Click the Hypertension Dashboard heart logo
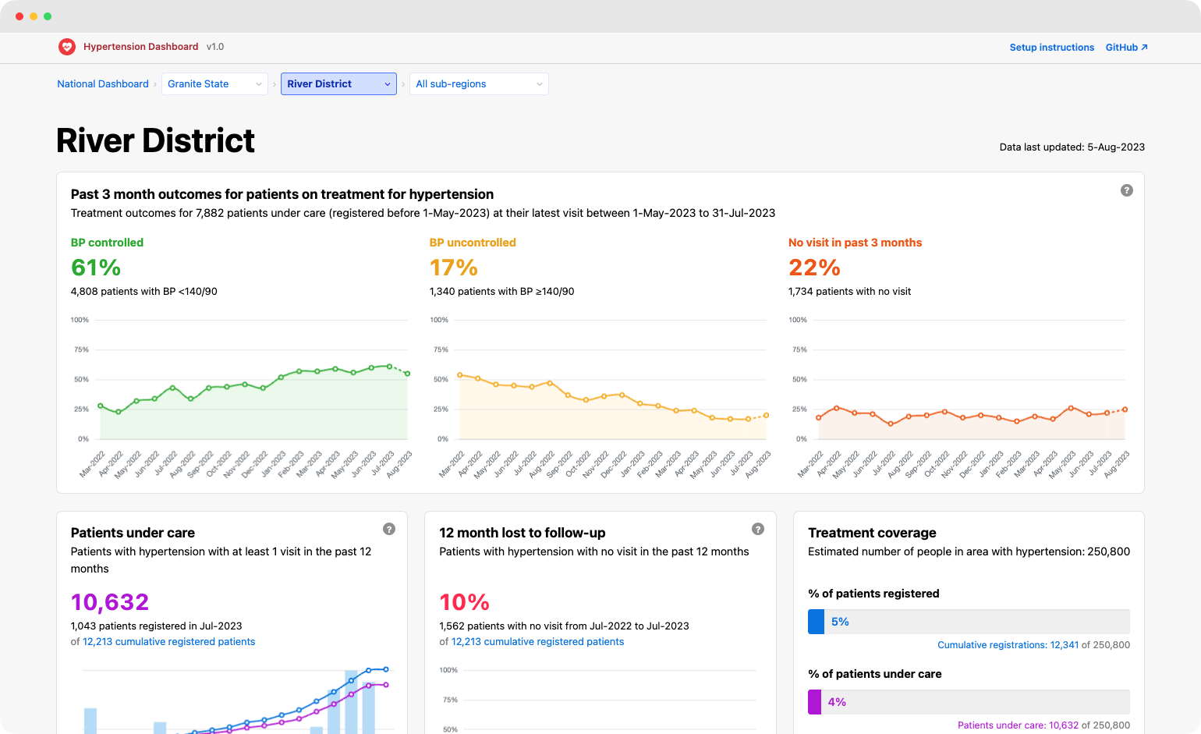1201x734 pixels. pyautogui.click(x=67, y=47)
